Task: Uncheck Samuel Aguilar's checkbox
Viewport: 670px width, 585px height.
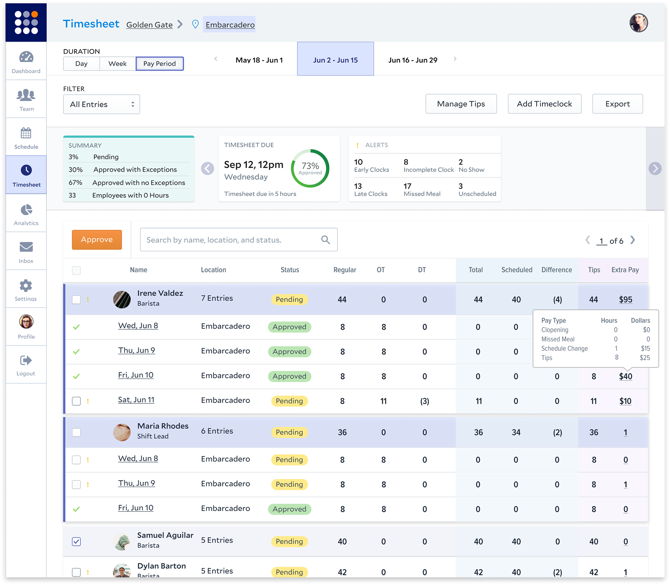Action: tap(76, 541)
